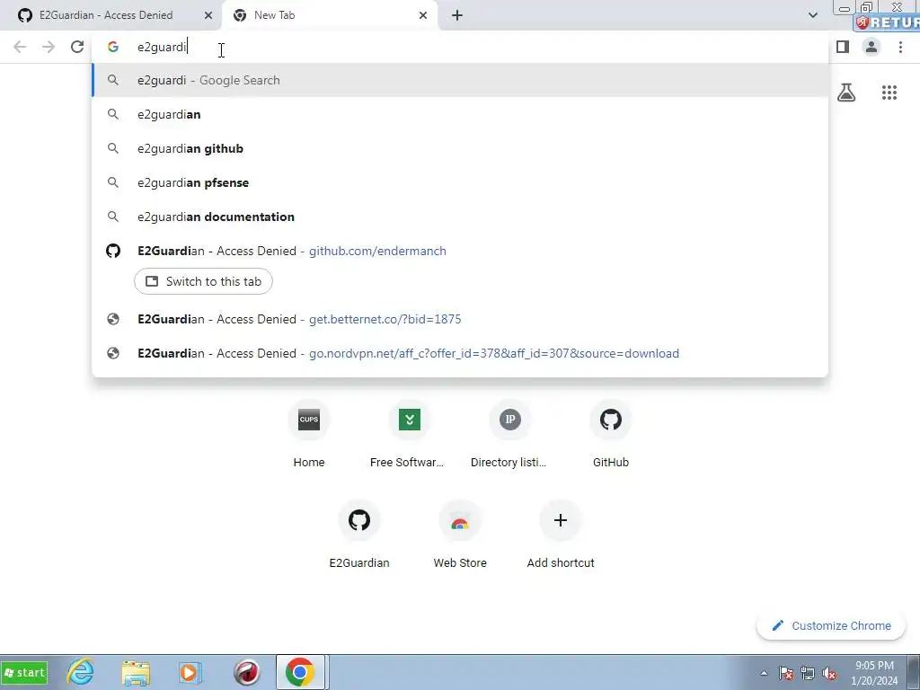
Task: Choose e2guardian documentation suggestion
Action: point(460,217)
